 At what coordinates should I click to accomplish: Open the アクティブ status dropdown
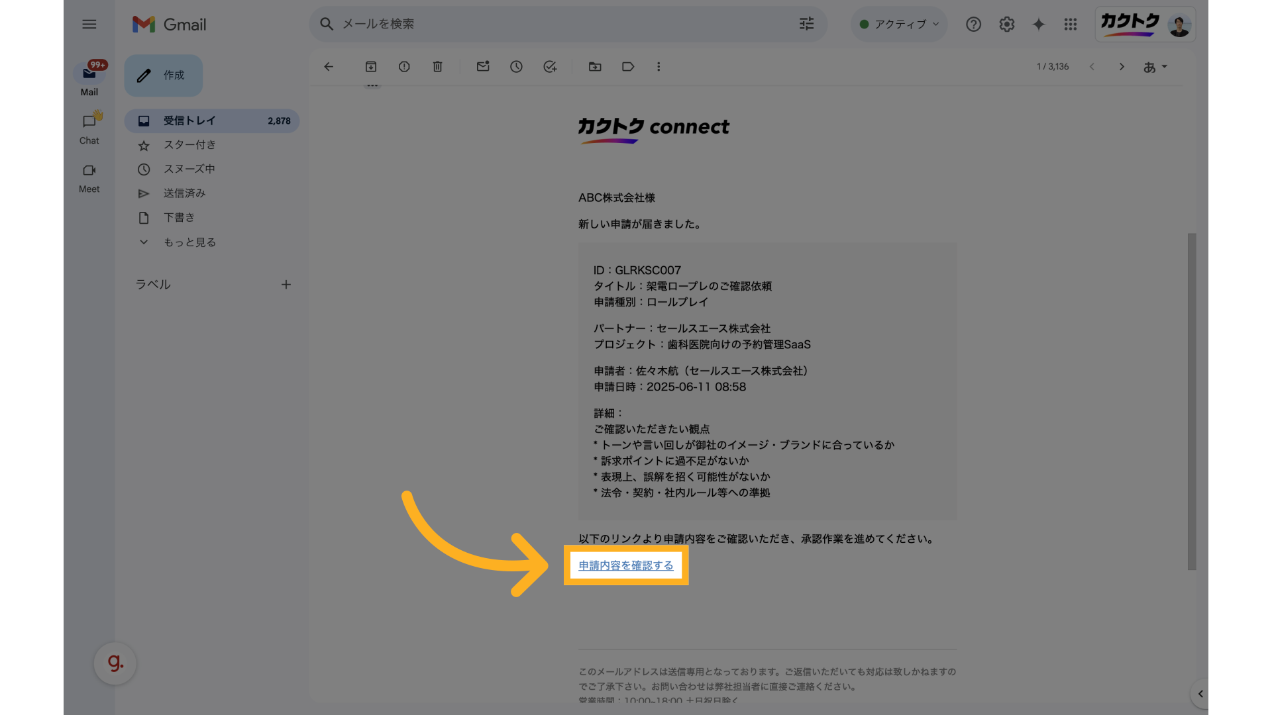click(898, 24)
